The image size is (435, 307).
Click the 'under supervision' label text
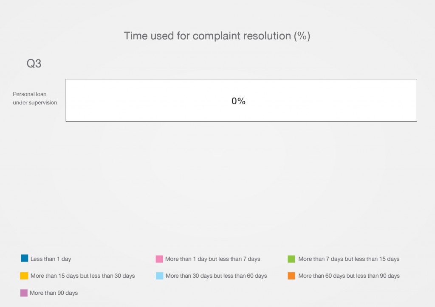coord(35,103)
